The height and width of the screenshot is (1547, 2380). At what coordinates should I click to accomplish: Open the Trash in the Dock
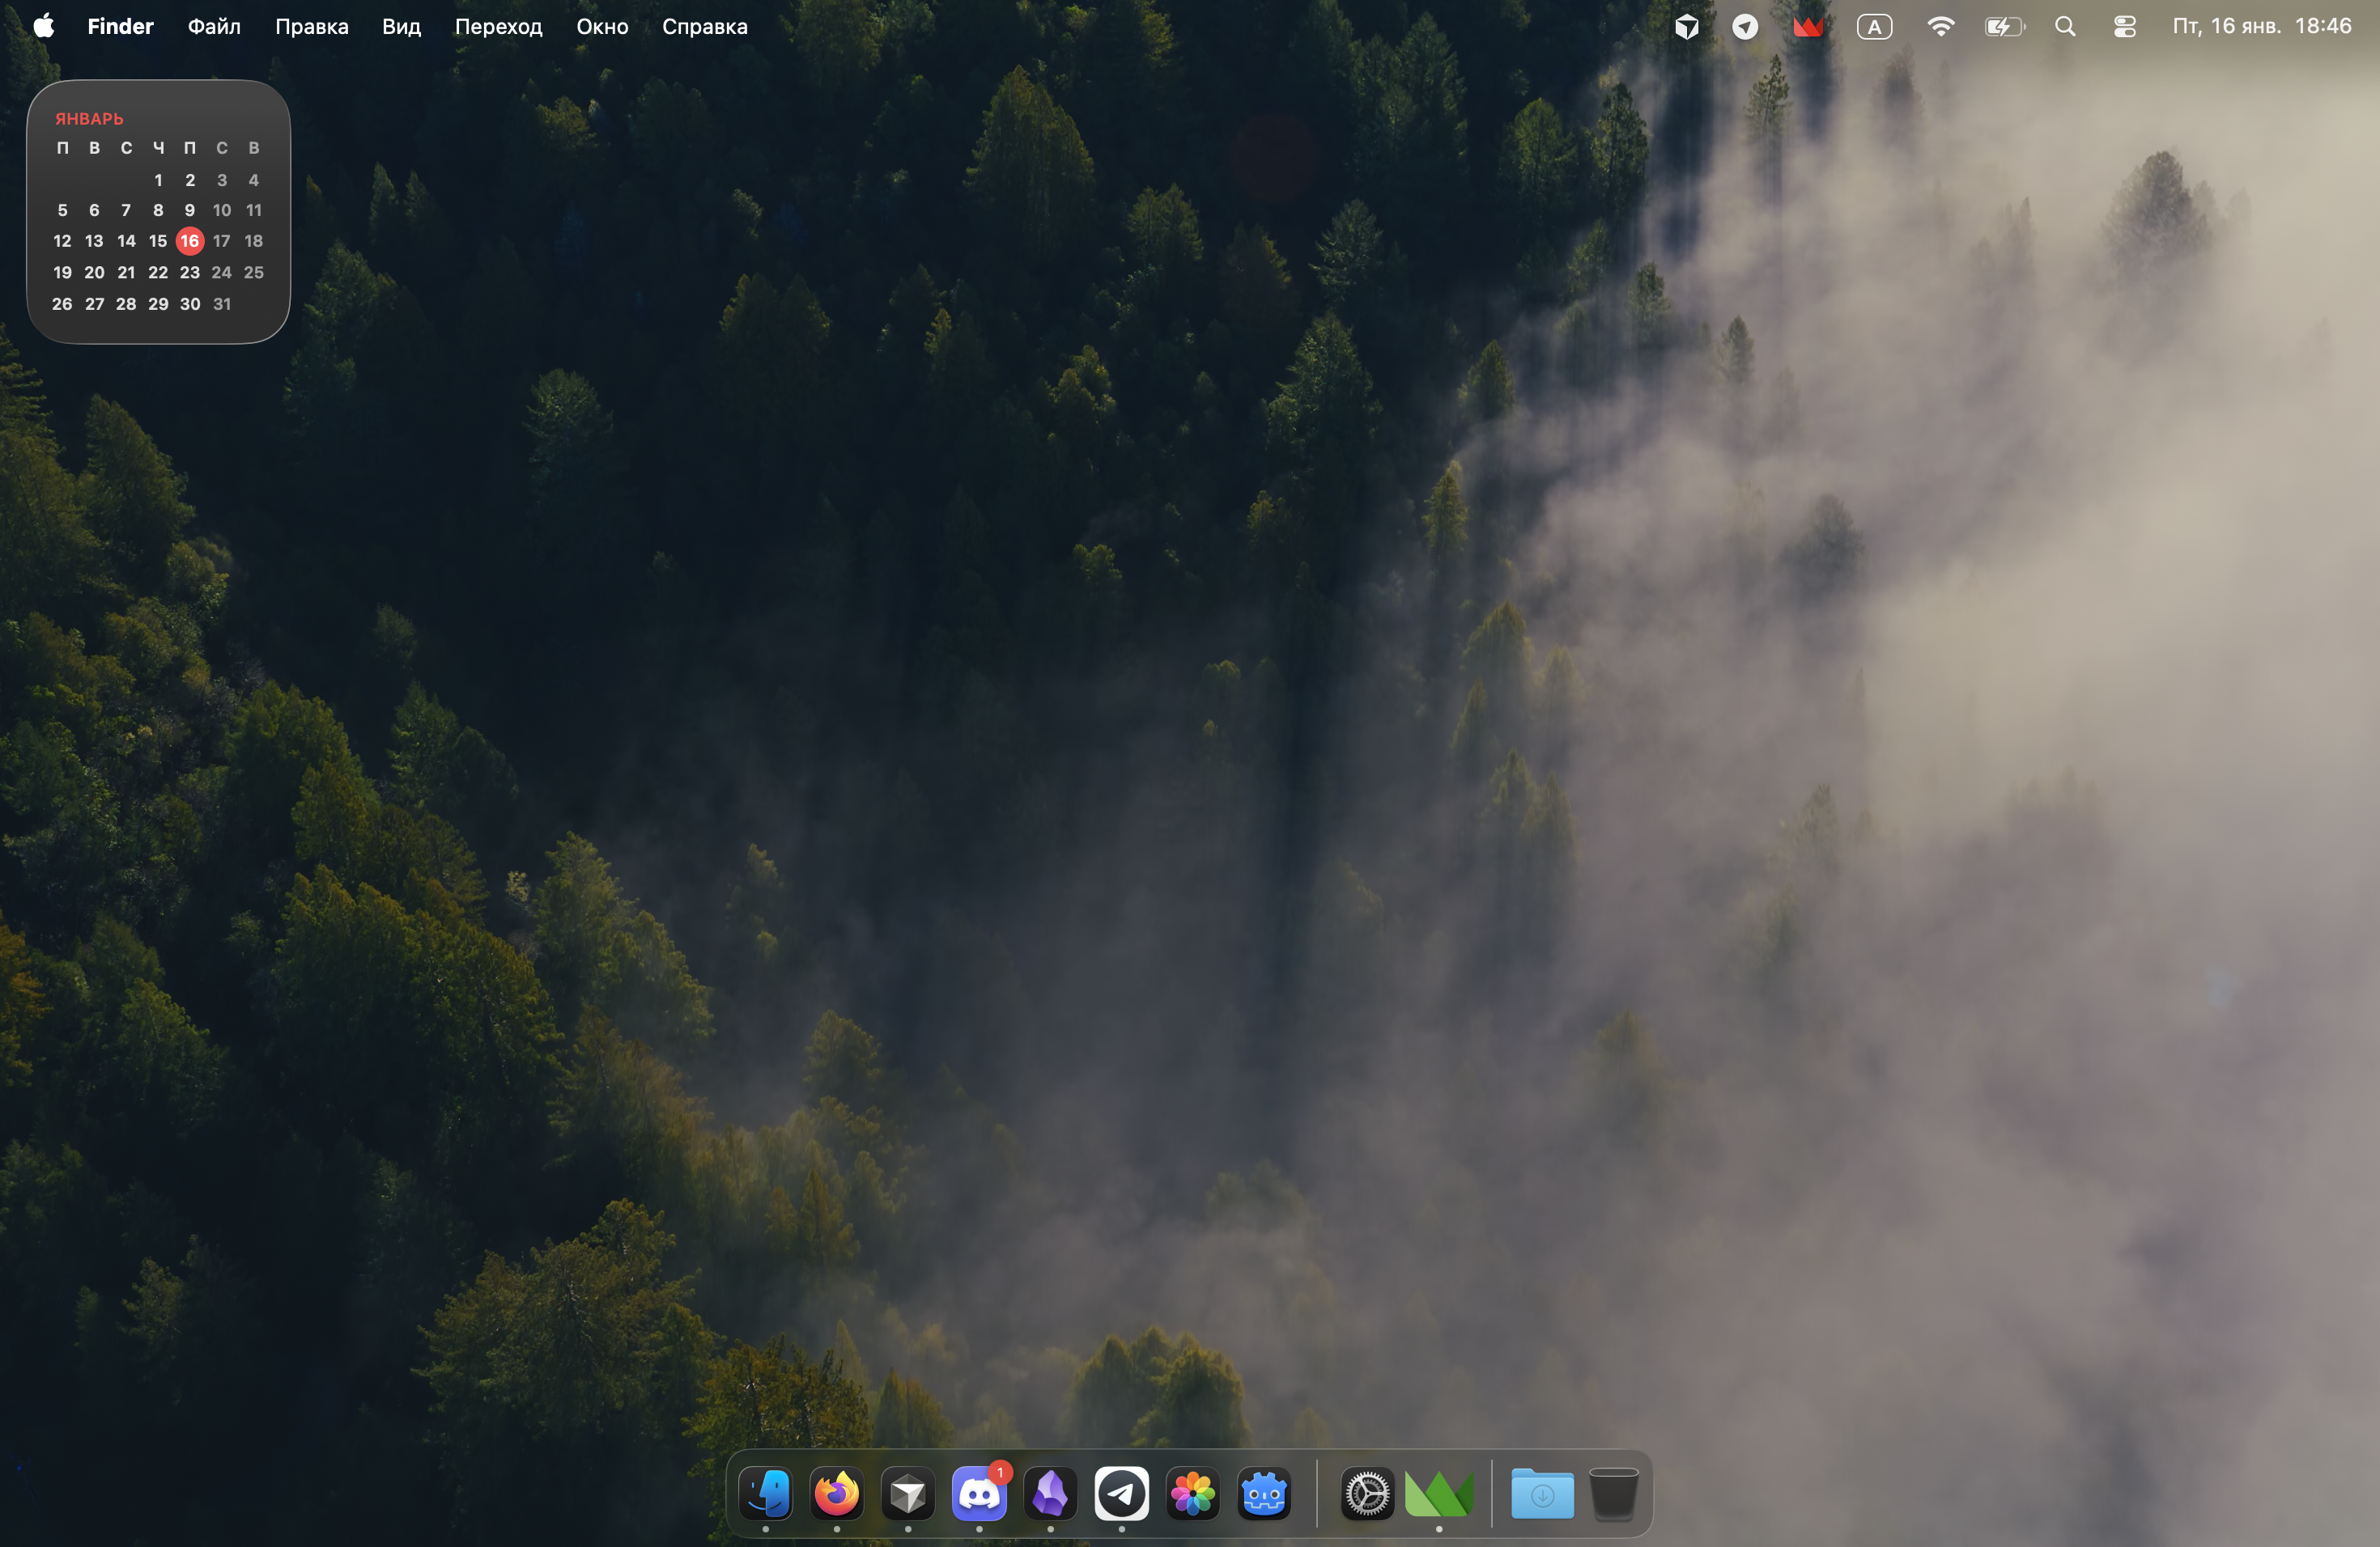pyautogui.click(x=1613, y=1494)
